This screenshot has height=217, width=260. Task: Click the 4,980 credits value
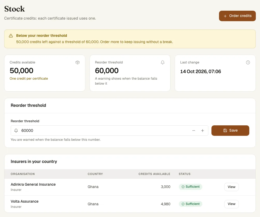click(166, 204)
